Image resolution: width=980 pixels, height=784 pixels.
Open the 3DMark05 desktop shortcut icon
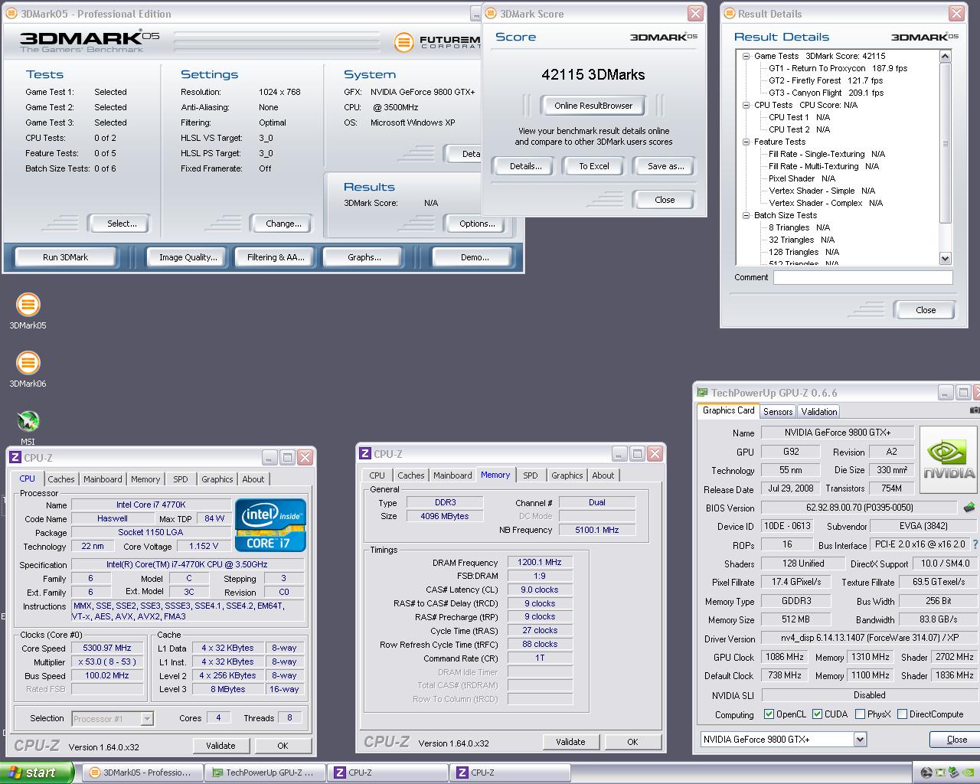[28, 305]
